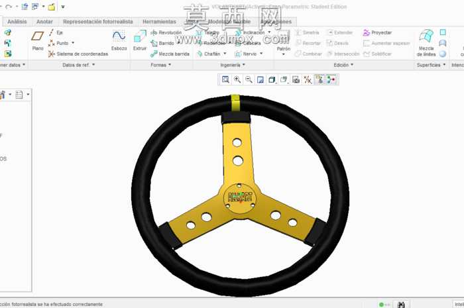The height and width of the screenshot is (308, 464).
Task: Open the display style icon
Action: click(x=272, y=79)
